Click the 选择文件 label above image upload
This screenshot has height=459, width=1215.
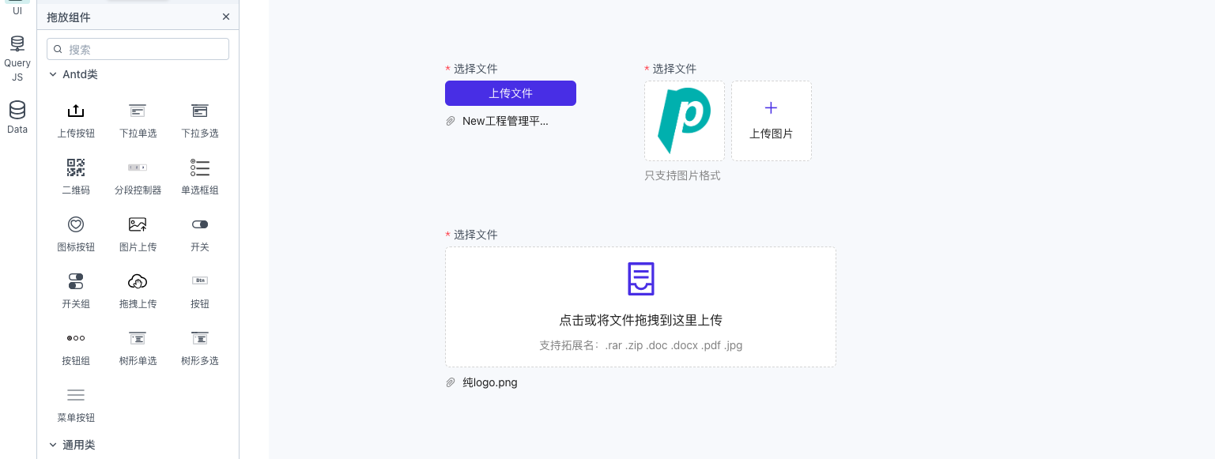click(674, 69)
